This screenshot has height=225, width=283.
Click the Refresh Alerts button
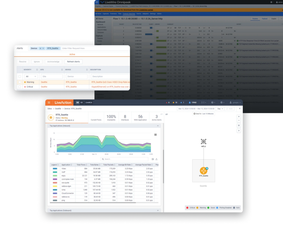[73, 62]
